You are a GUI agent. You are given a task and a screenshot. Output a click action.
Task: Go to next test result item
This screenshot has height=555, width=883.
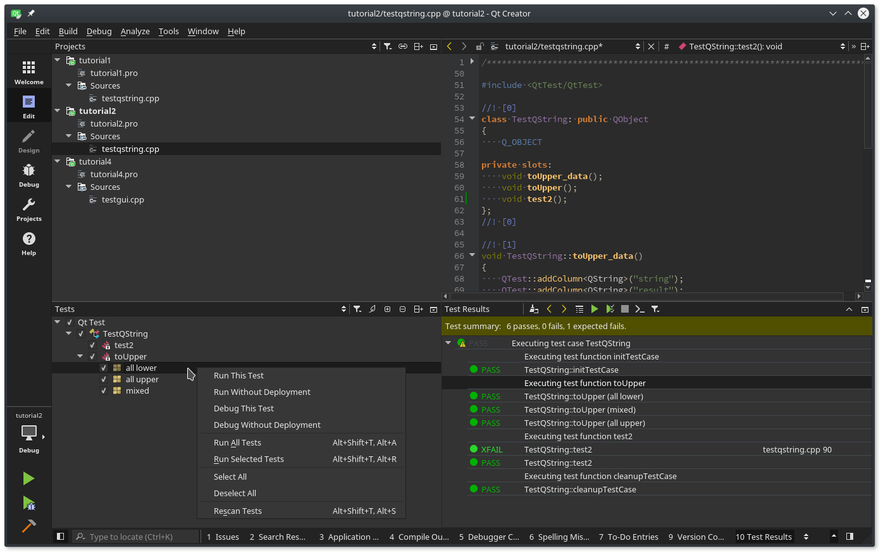coord(564,309)
